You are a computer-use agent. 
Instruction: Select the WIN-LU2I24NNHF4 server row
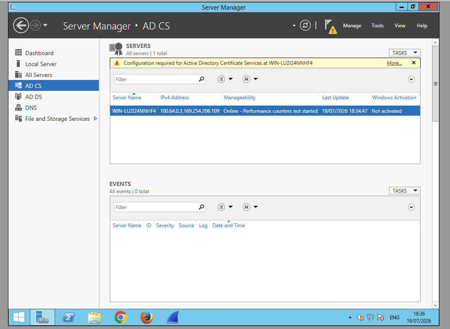(x=265, y=111)
